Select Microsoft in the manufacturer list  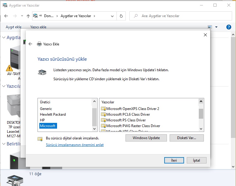(48, 126)
